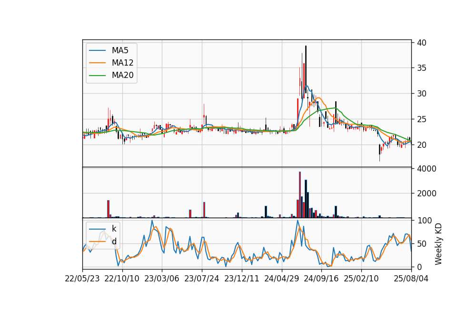457x328 pixels.
Task: Click the orange MA12 legend line sample
Action: 97,63
